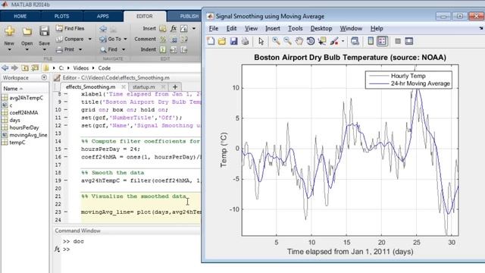Open file icon in figure window toolbar
485x273 pixels.
(222, 41)
